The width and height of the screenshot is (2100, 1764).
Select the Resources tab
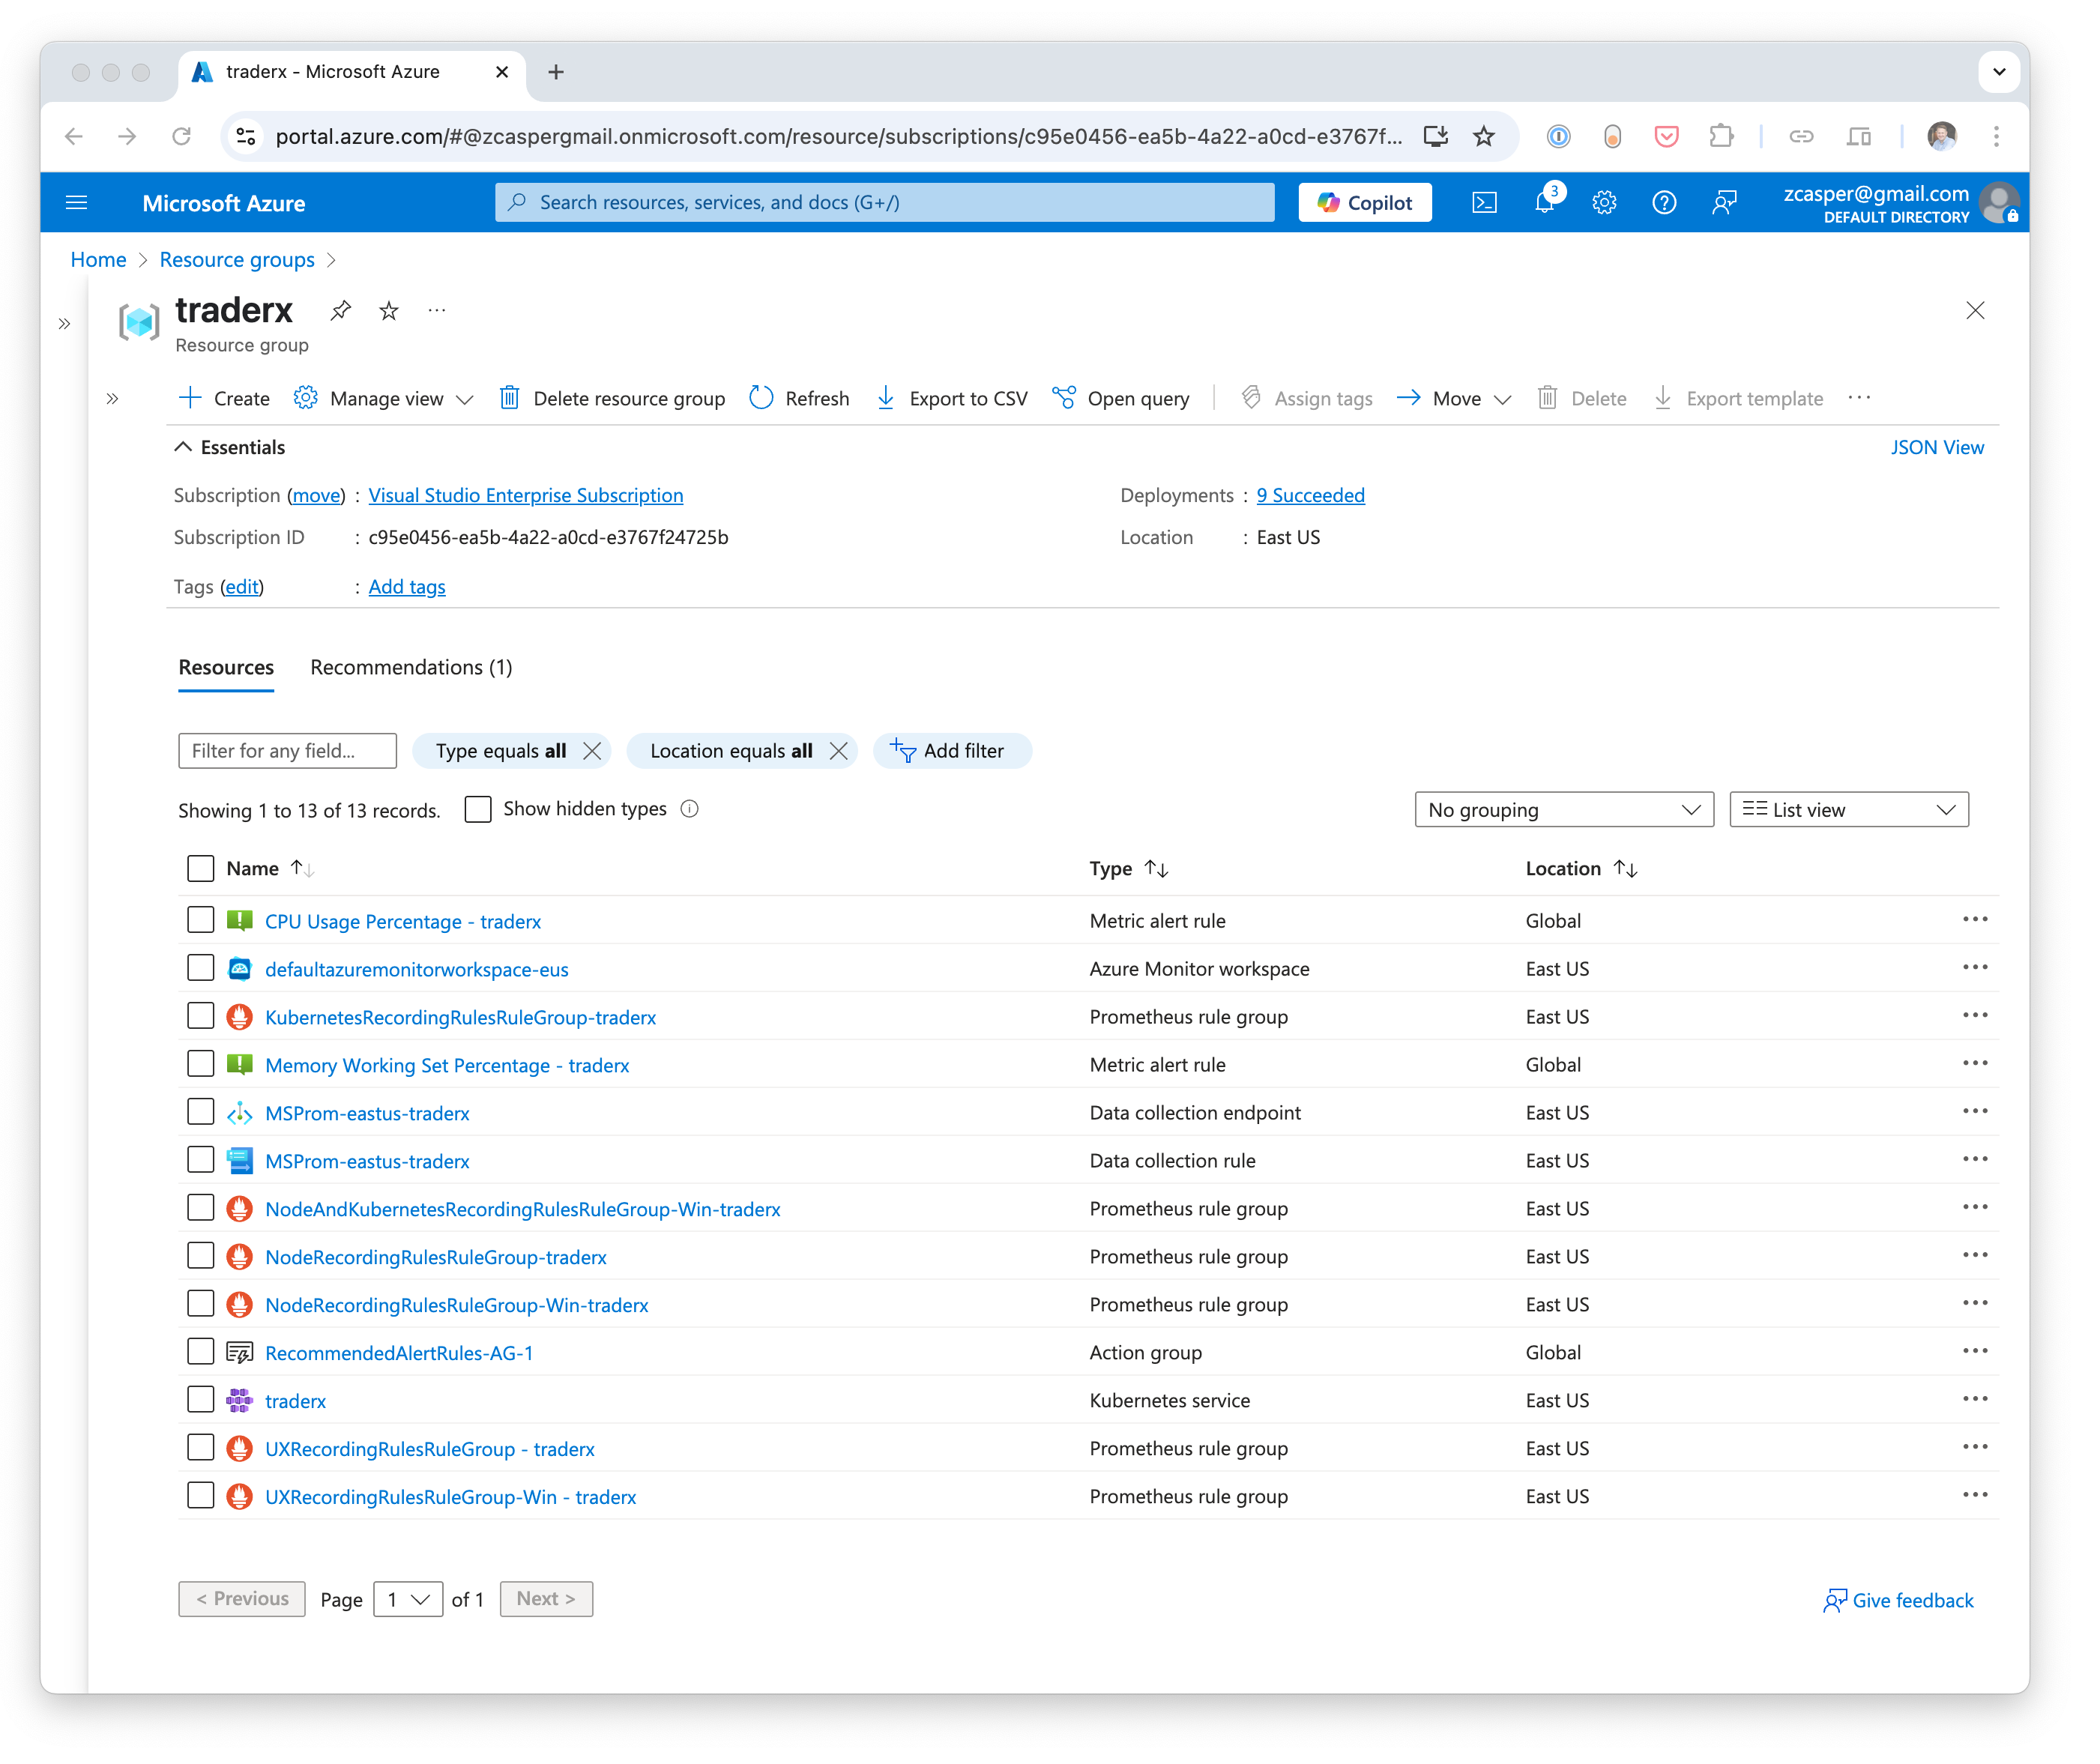click(x=226, y=668)
